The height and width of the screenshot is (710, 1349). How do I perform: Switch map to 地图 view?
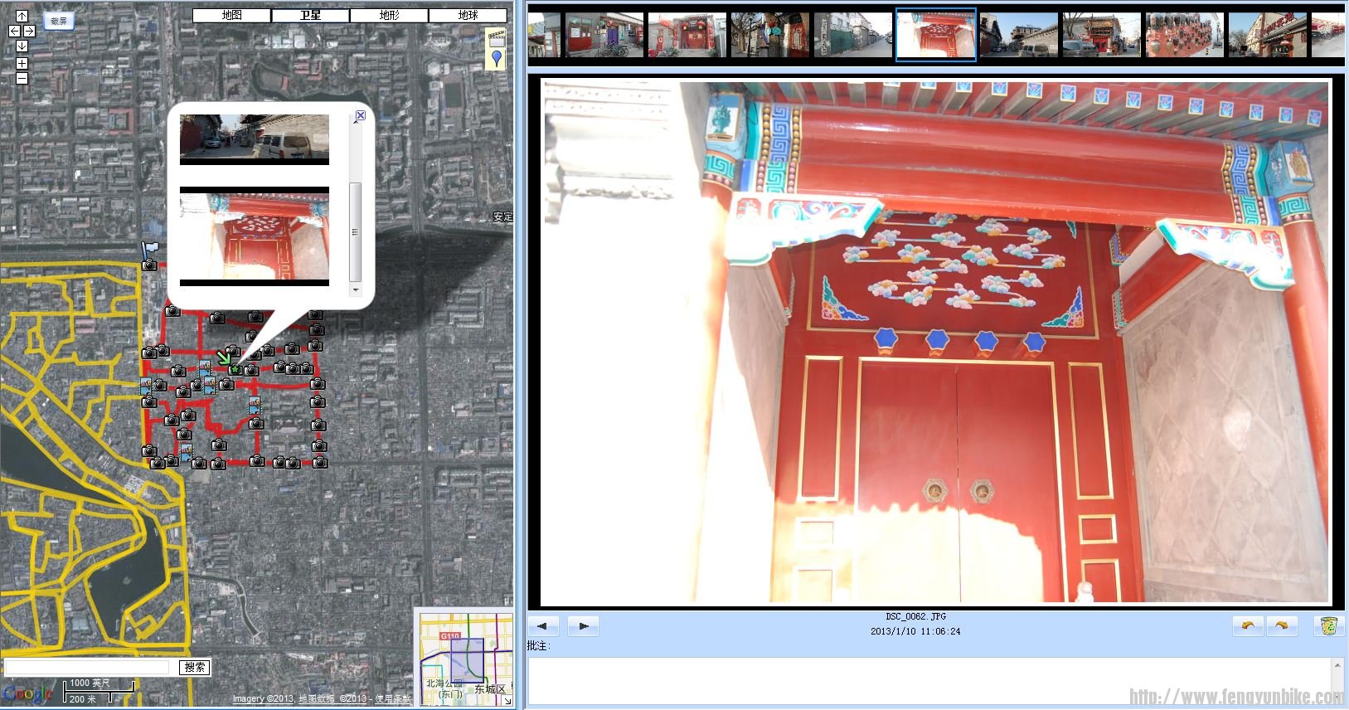click(231, 15)
